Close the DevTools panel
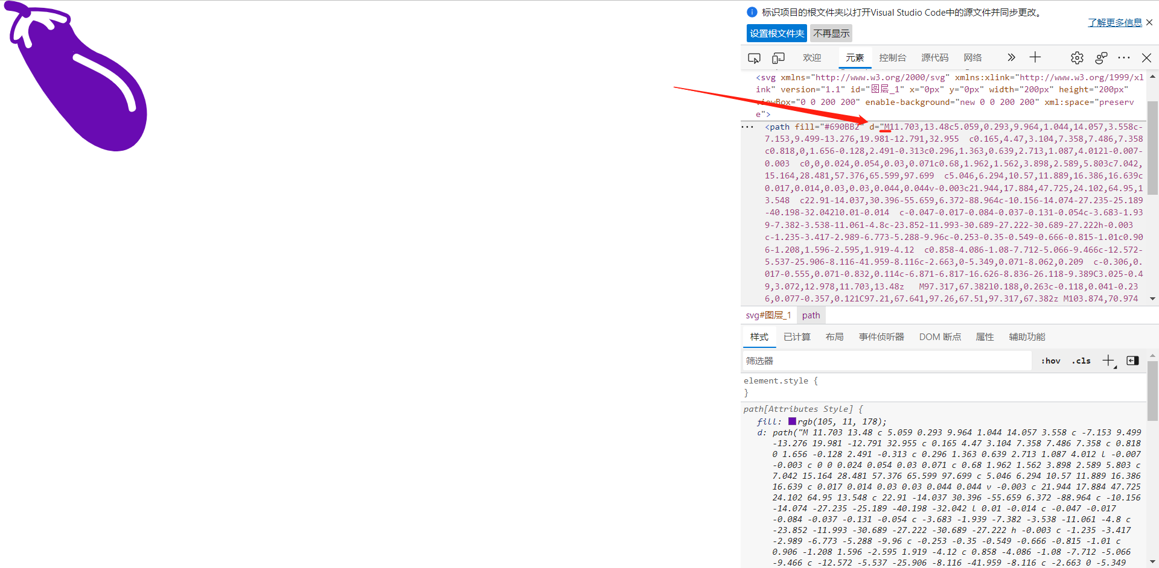 (x=1146, y=58)
